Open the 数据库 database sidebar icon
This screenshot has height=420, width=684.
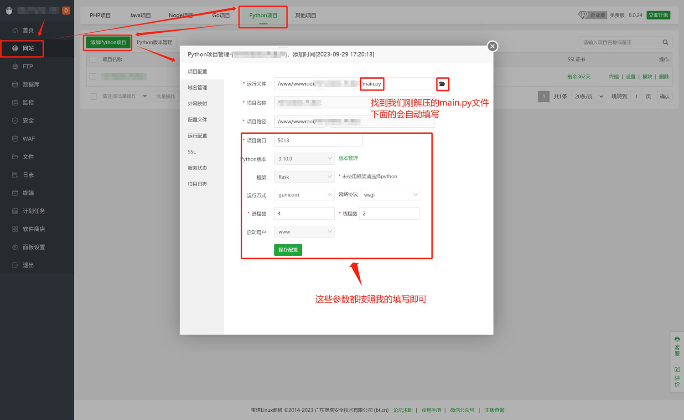(15, 85)
